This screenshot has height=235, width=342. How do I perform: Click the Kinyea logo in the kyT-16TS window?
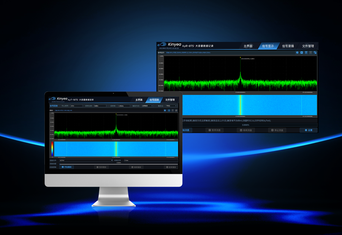(58, 99)
